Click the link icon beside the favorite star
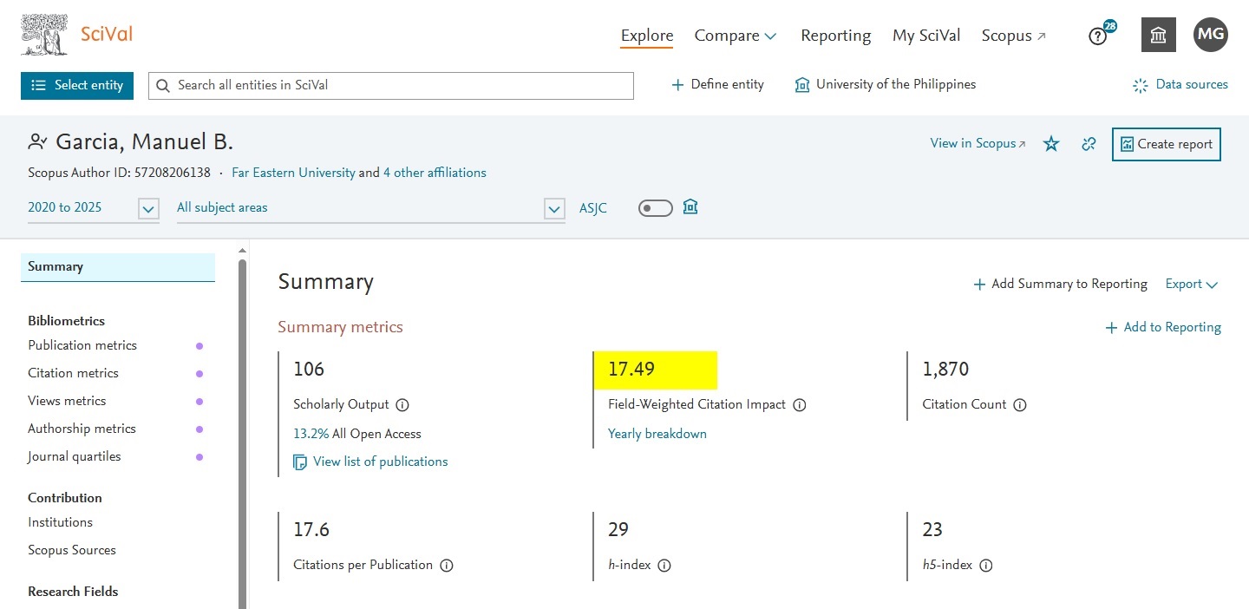Image resolution: width=1249 pixels, height=609 pixels. [x=1089, y=145]
